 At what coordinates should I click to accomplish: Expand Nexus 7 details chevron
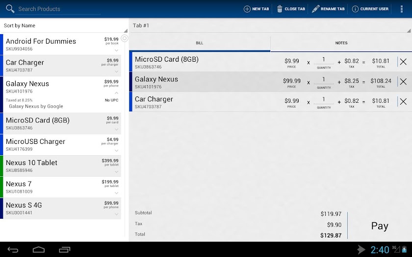coord(116,193)
